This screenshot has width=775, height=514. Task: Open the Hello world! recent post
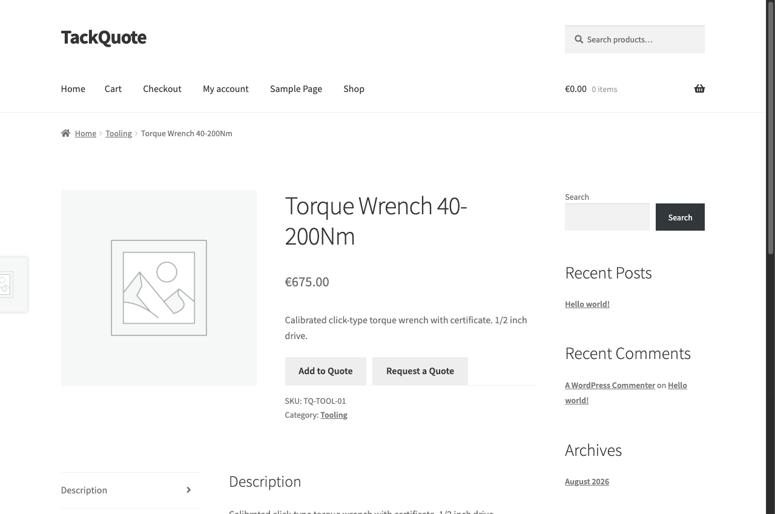[587, 304]
